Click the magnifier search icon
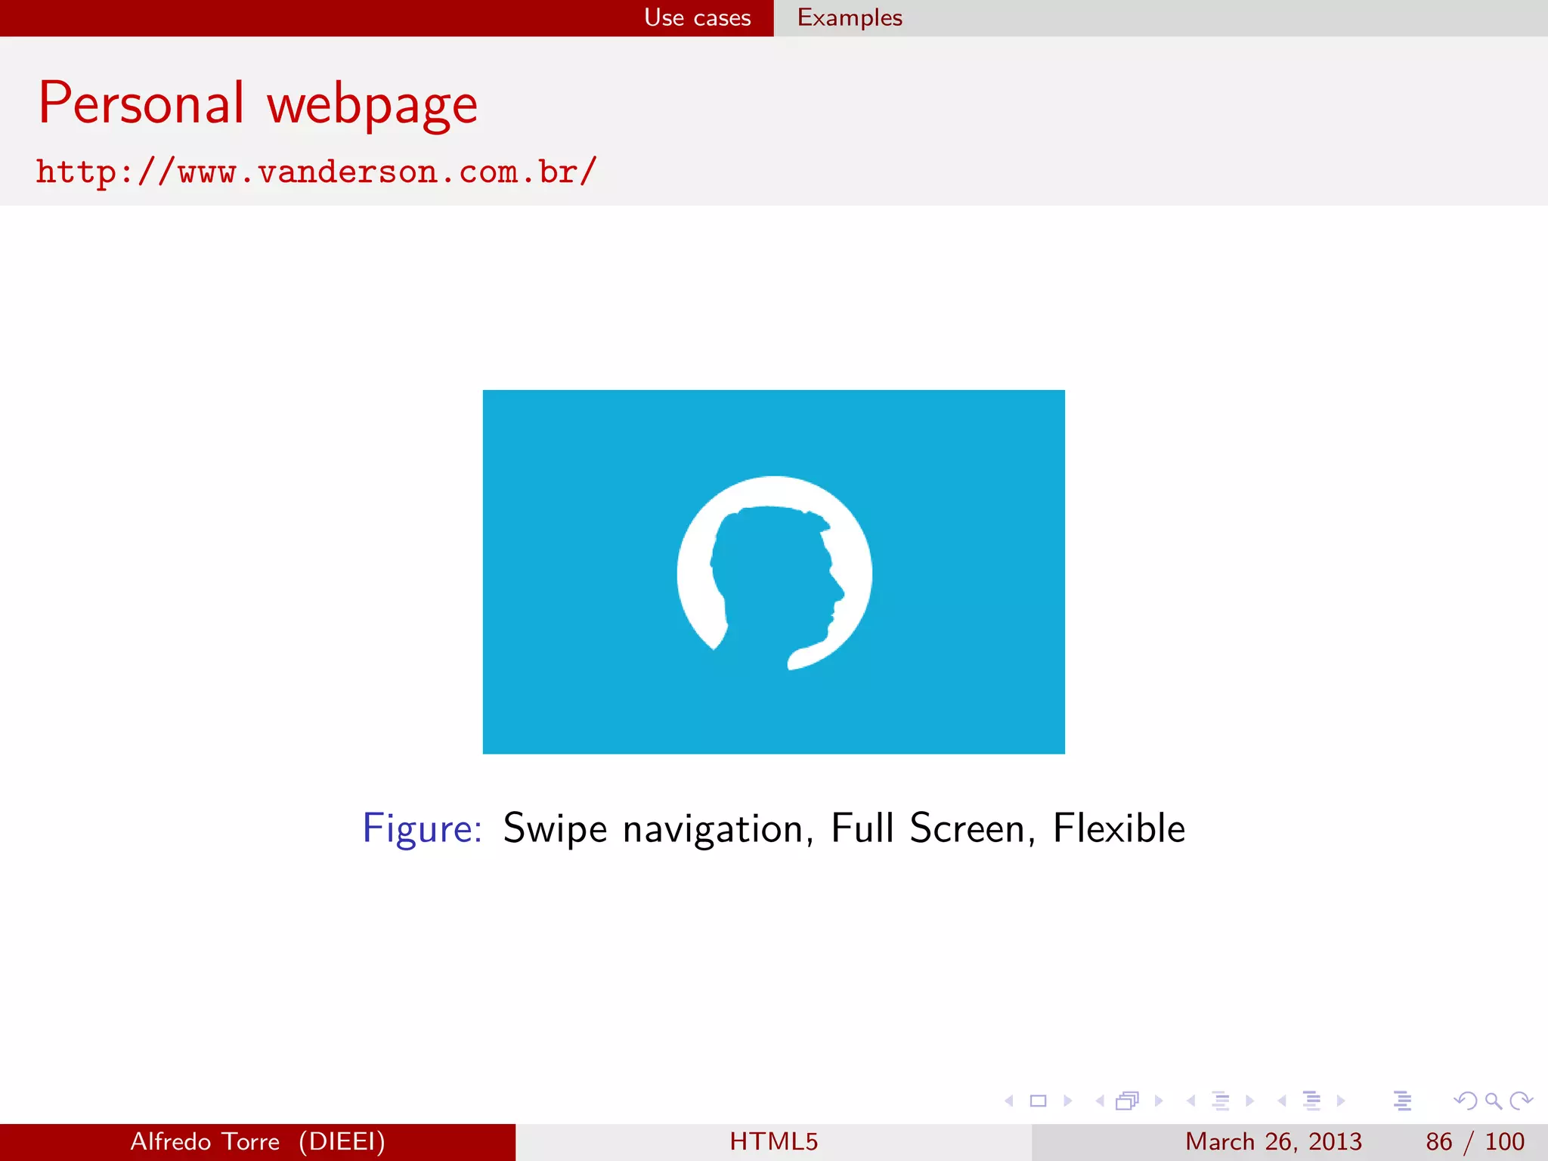This screenshot has width=1548, height=1161. coord(1493,1101)
